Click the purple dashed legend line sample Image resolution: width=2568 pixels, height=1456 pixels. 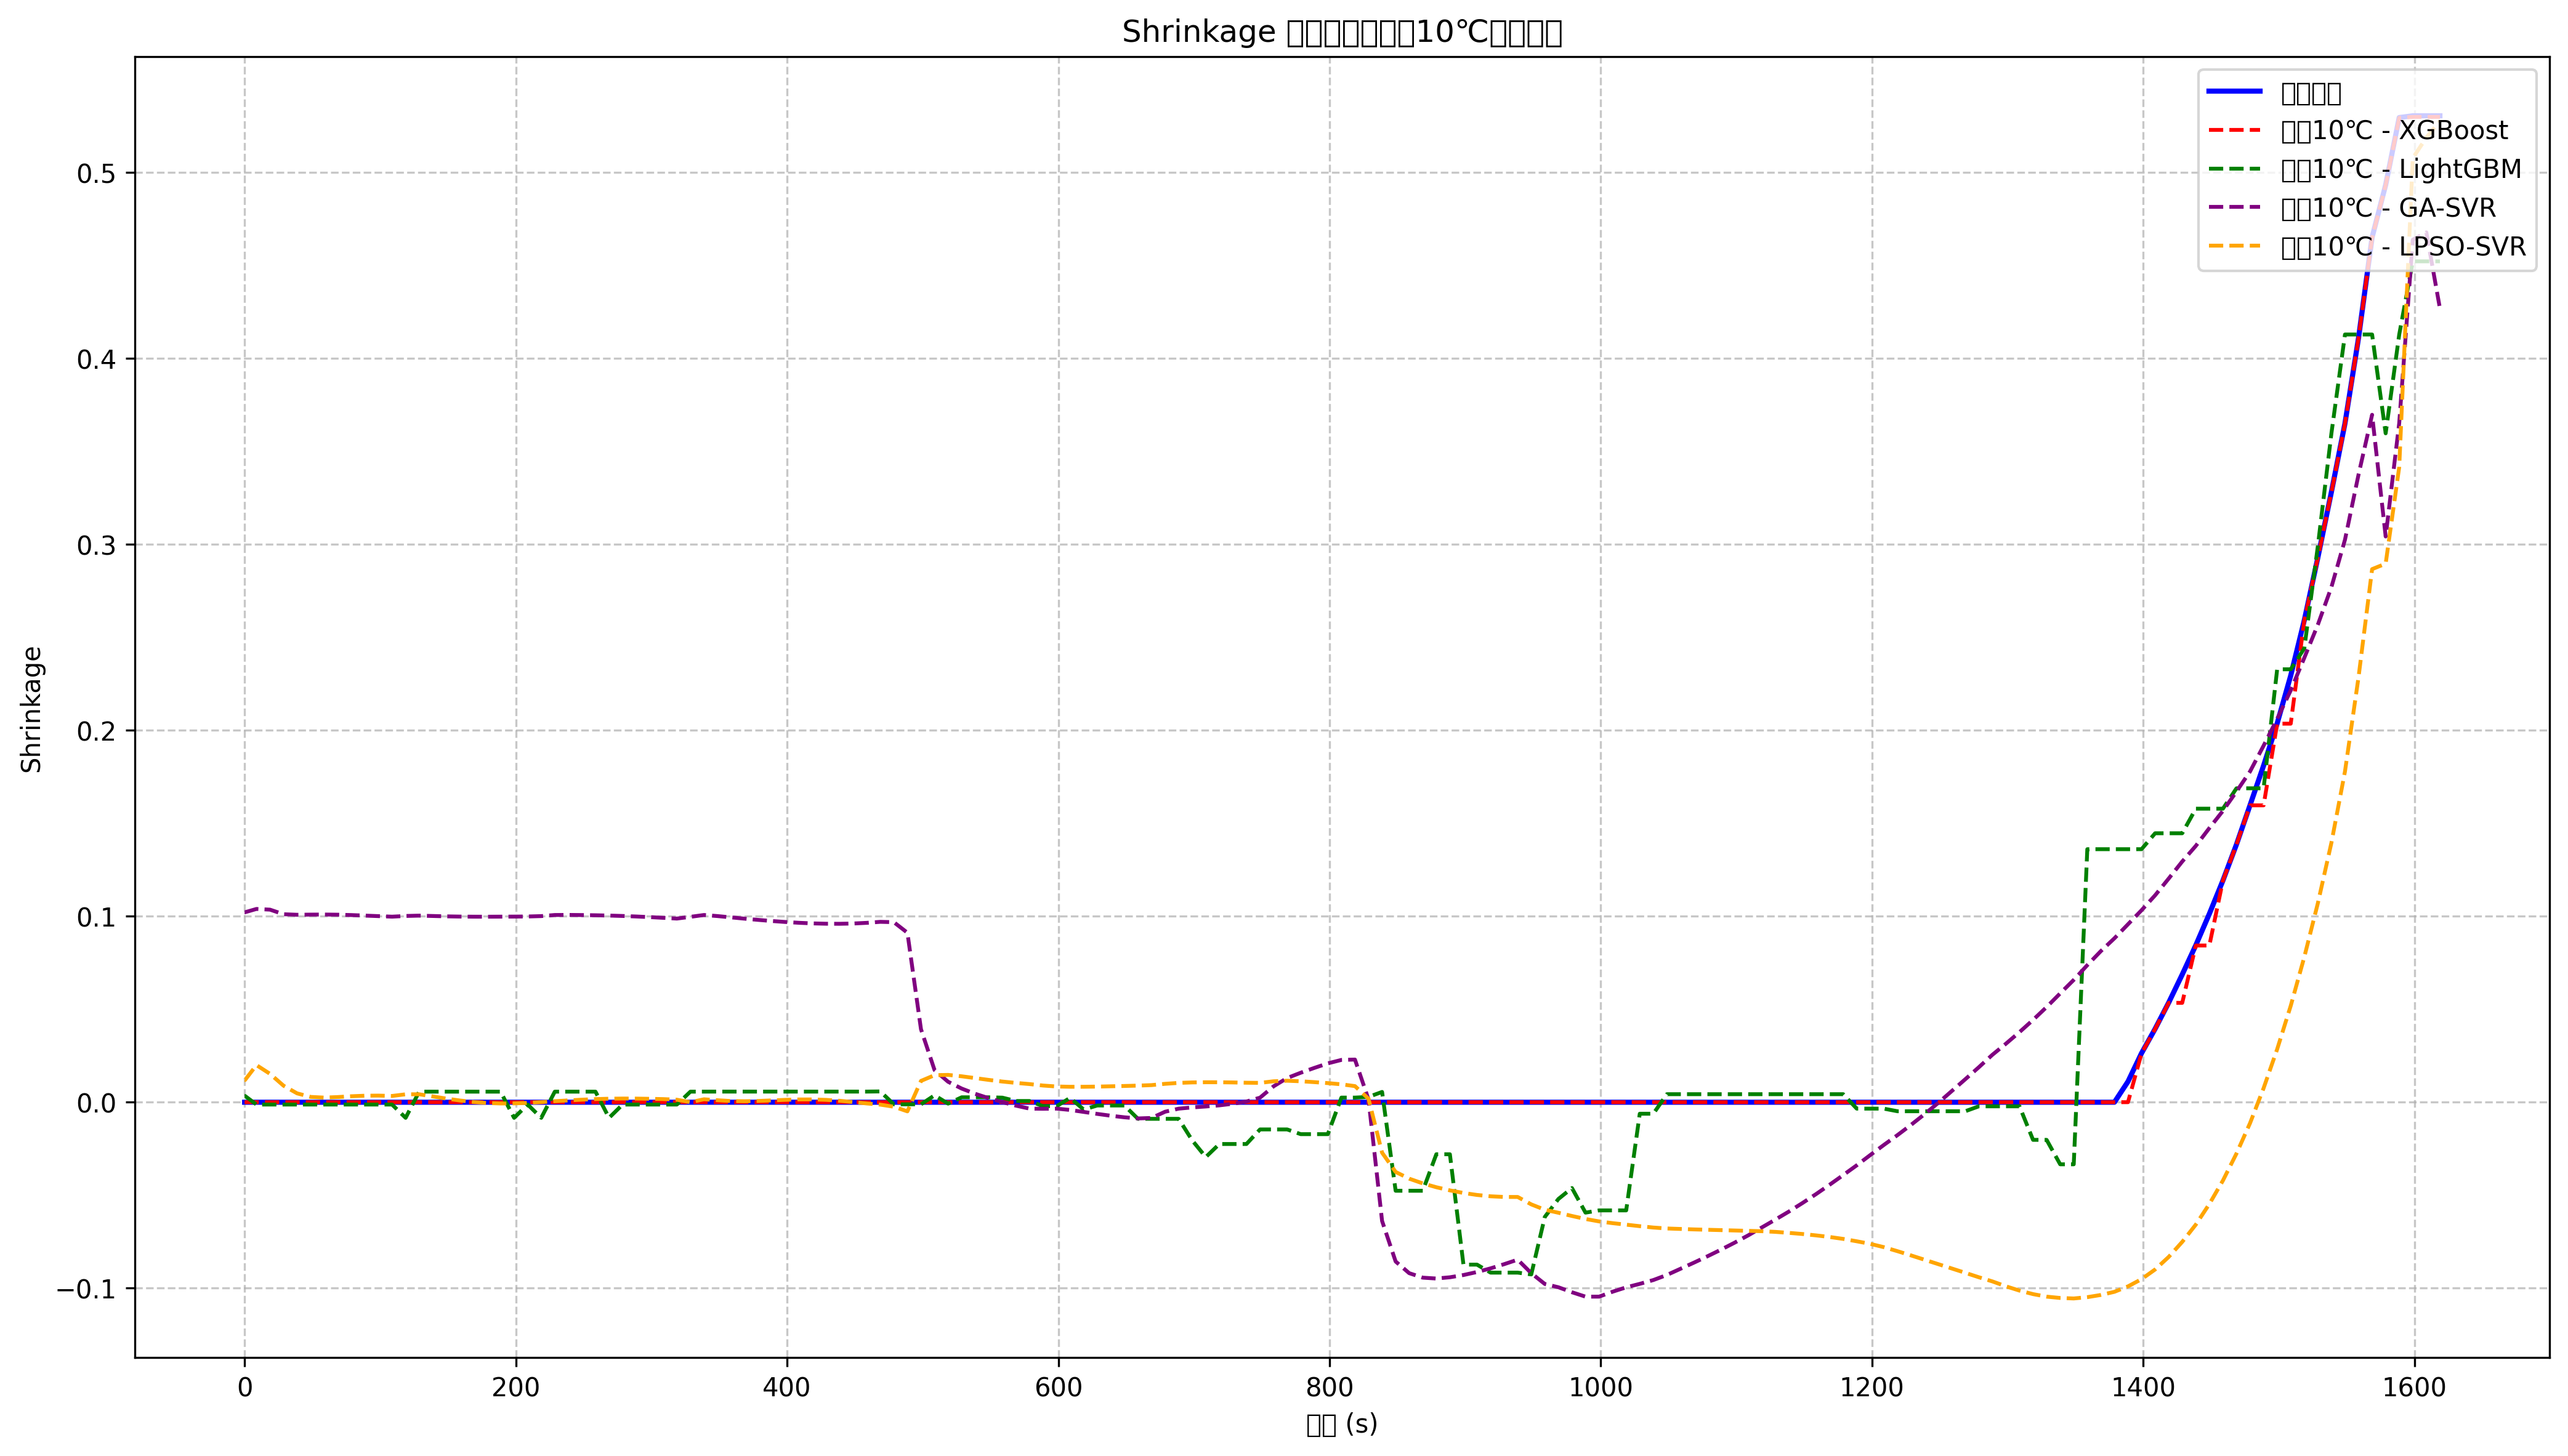(2234, 208)
